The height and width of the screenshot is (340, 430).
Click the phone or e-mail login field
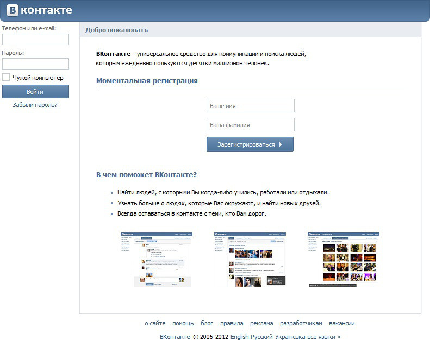click(35, 40)
